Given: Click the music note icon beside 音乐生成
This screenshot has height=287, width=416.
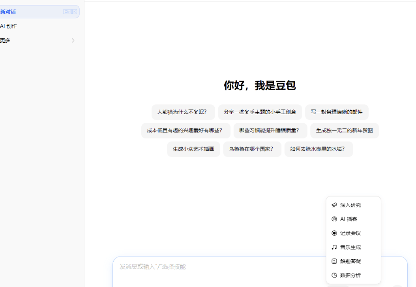Looking at the screenshot, I should 334,247.
